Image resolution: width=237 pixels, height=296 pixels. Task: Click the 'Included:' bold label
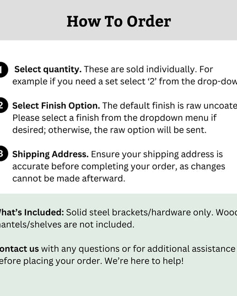(44, 212)
